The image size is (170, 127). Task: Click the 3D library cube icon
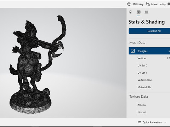[129, 4]
